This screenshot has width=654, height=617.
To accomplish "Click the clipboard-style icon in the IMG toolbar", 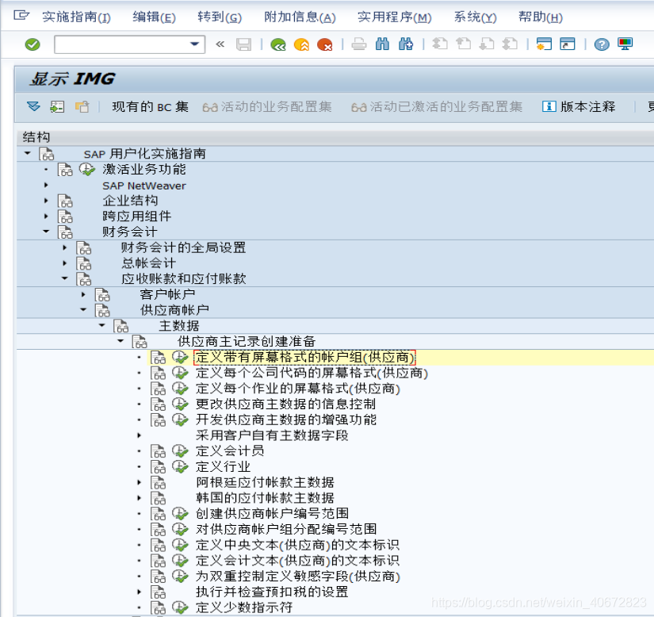I will coord(82,107).
